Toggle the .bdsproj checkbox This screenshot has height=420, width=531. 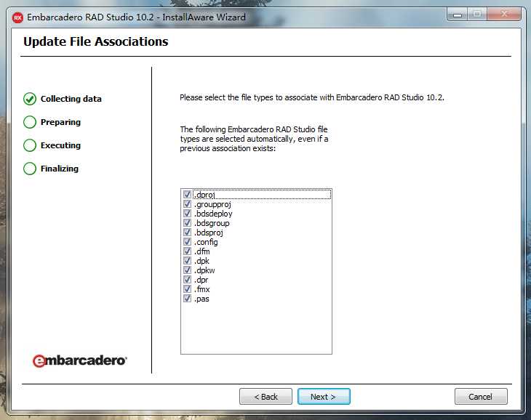187,233
